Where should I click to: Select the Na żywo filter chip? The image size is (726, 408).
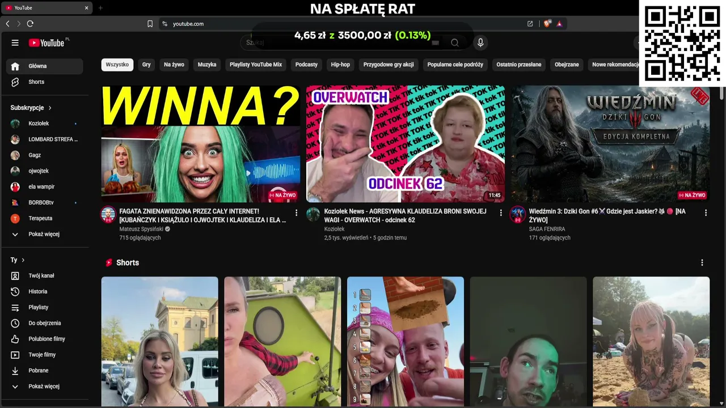coord(174,65)
